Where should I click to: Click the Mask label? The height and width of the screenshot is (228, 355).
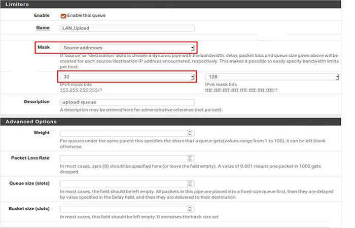click(x=44, y=47)
